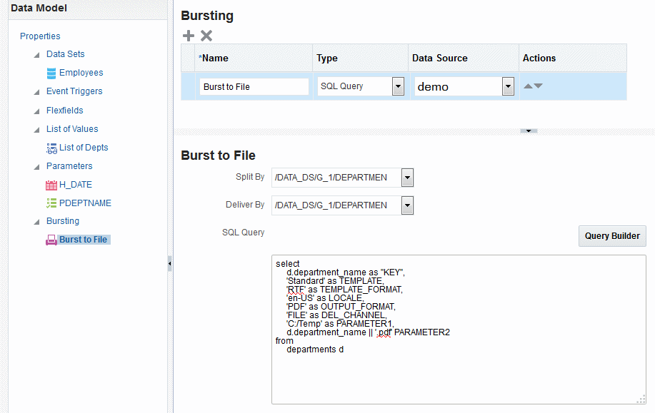Open the Split By dropdown
The height and width of the screenshot is (413, 655).
pyautogui.click(x=407, y=178)
